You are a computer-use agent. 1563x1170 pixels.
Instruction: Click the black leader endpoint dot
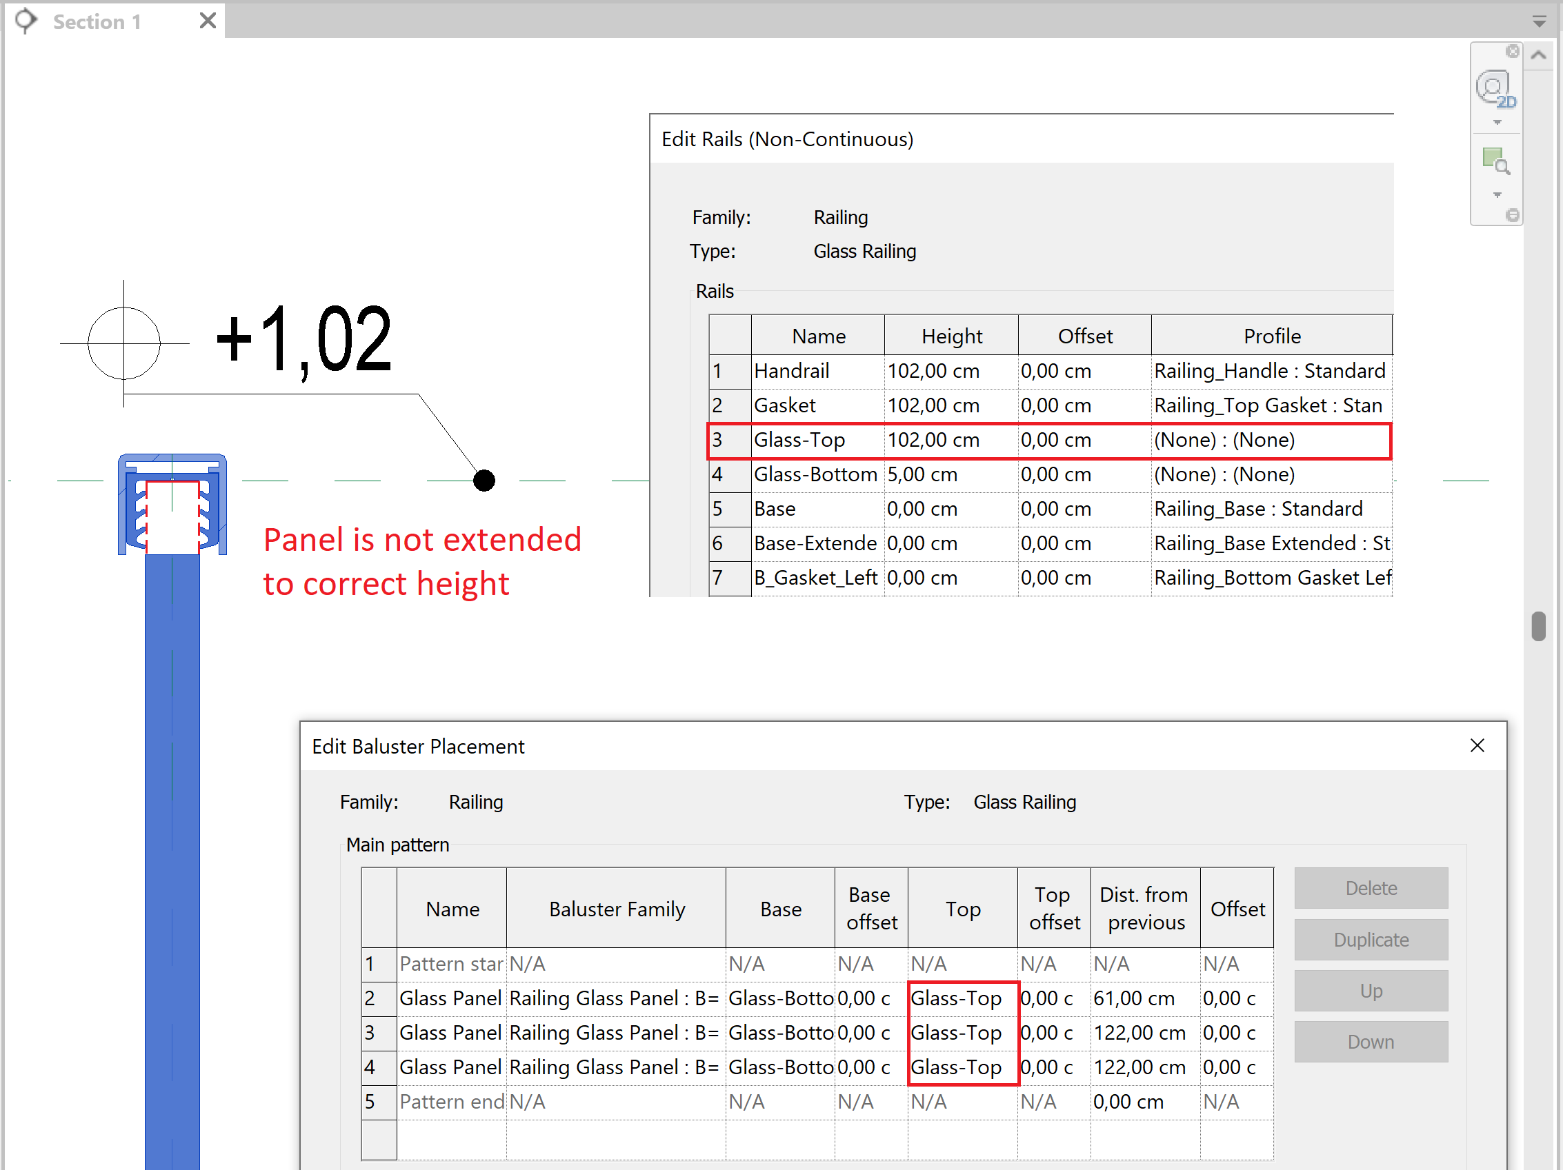[484, 481]
